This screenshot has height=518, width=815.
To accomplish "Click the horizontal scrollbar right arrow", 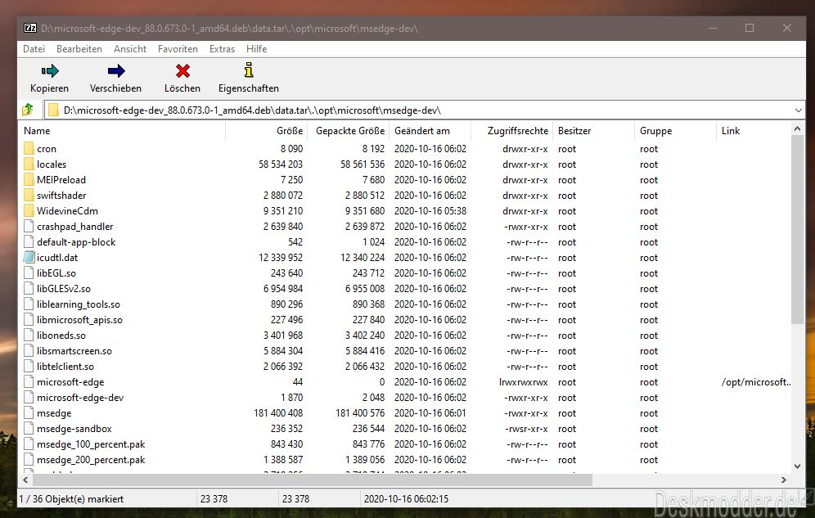I will pyautogui.click(x=784, y=480).
